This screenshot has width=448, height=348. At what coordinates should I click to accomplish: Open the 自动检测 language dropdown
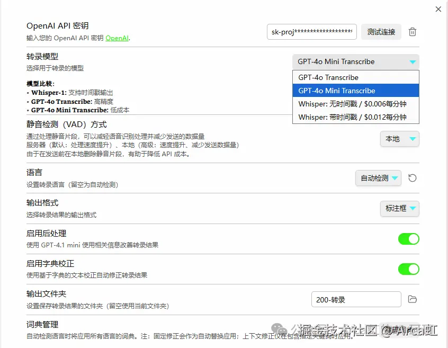[378, 178]
